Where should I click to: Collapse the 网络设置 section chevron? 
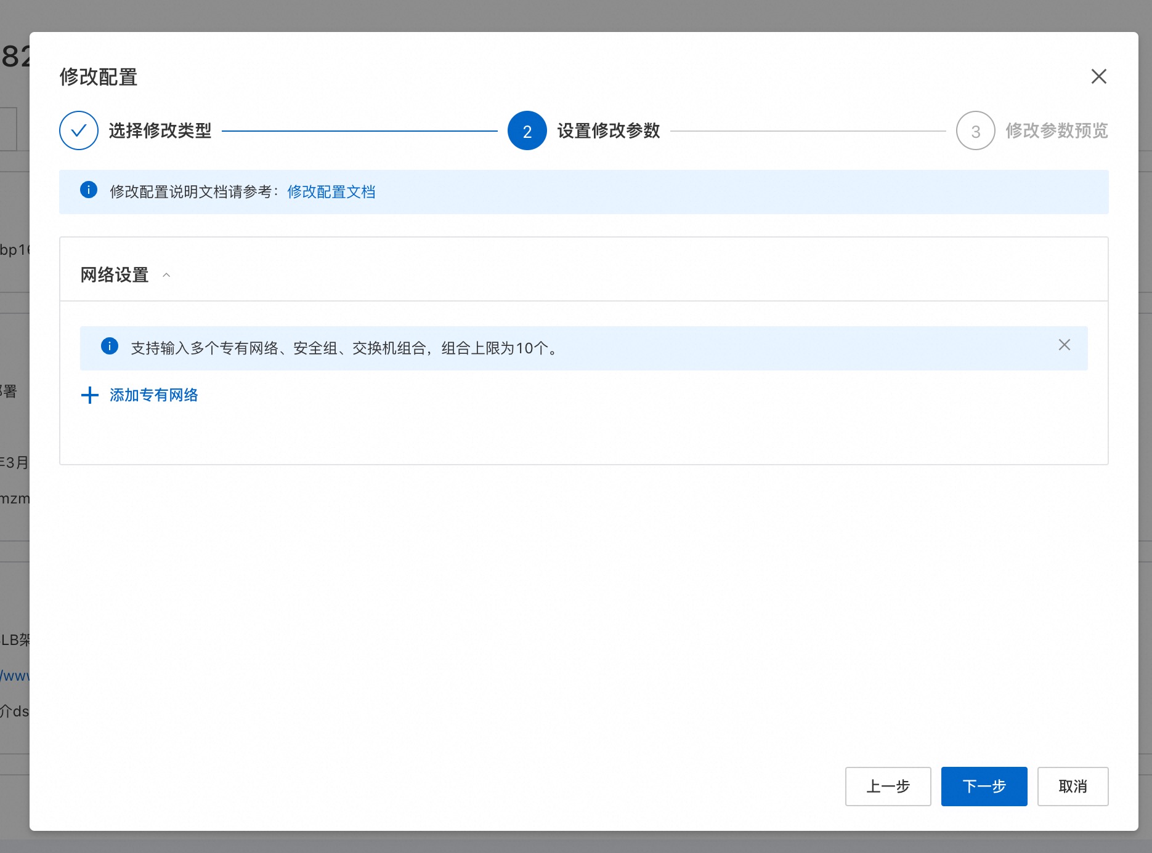coord(166,275)
